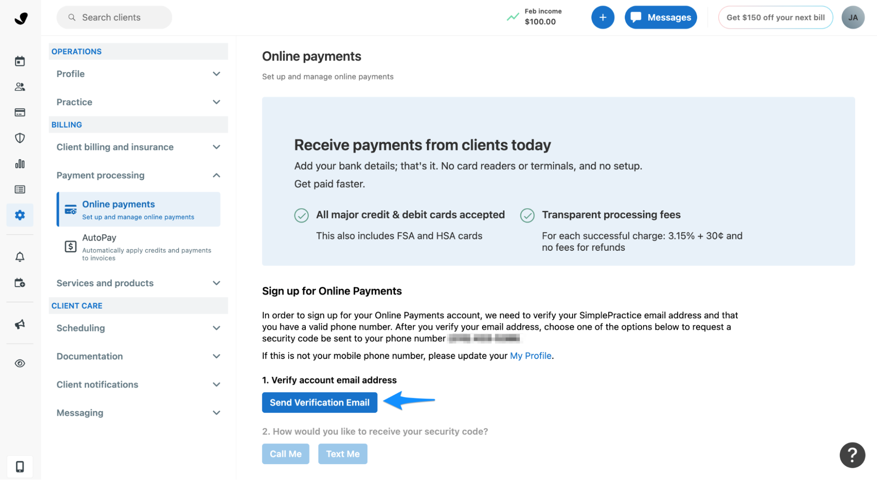This screenshot has height=480, width=877.
Task: Click the Send Verification Email button
Action: point(319,402)
